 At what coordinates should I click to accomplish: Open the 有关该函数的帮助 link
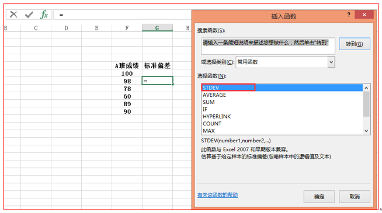click(217, 195)
